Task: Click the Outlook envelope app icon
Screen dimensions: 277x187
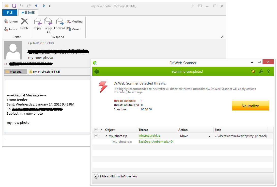Action: (x=7, y=6)
